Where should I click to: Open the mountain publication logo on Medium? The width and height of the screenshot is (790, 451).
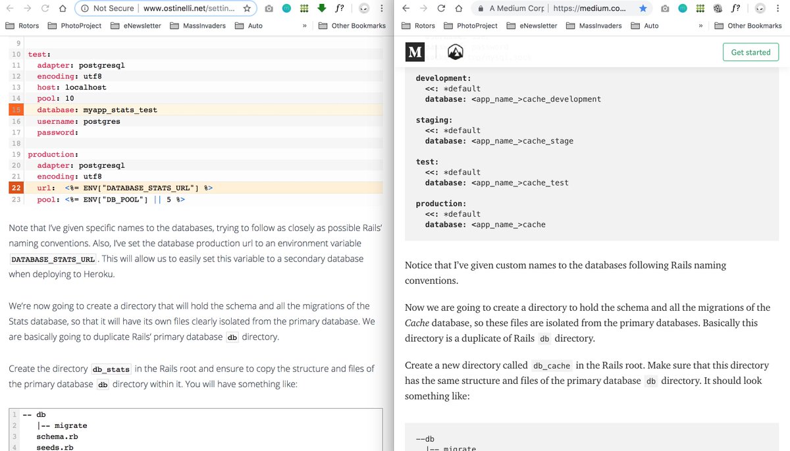click(x=455, y=52)
